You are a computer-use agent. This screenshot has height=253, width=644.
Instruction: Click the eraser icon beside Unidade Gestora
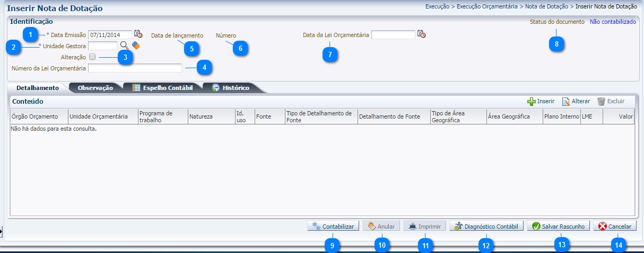pos(136,46)
